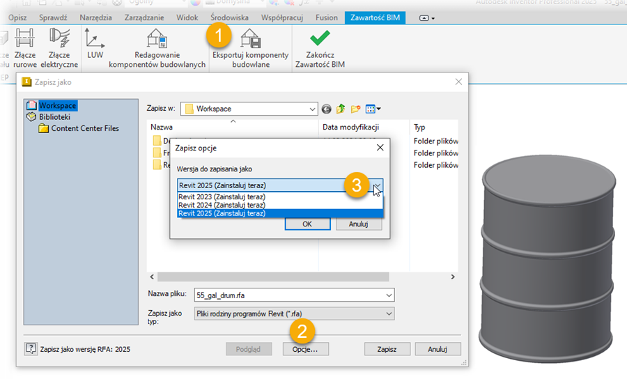
Task: Click the Opcje... button
Action: [305, 349]
